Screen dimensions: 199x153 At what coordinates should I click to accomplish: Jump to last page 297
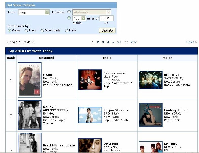[133, 42]
